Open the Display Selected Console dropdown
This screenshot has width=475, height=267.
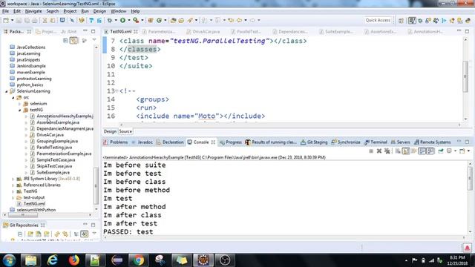pyautogui.click(x=455, y=151)
